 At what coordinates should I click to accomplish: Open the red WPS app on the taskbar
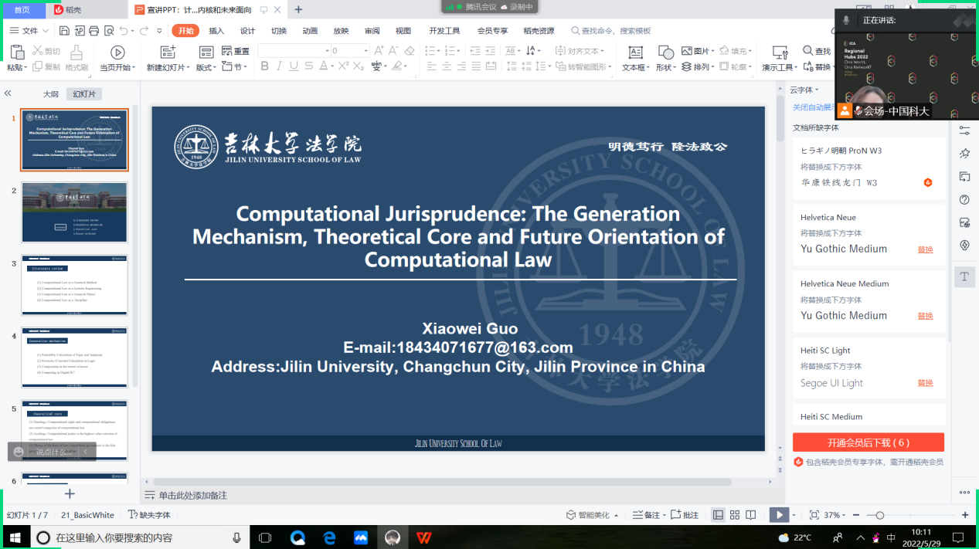(424, 537)
